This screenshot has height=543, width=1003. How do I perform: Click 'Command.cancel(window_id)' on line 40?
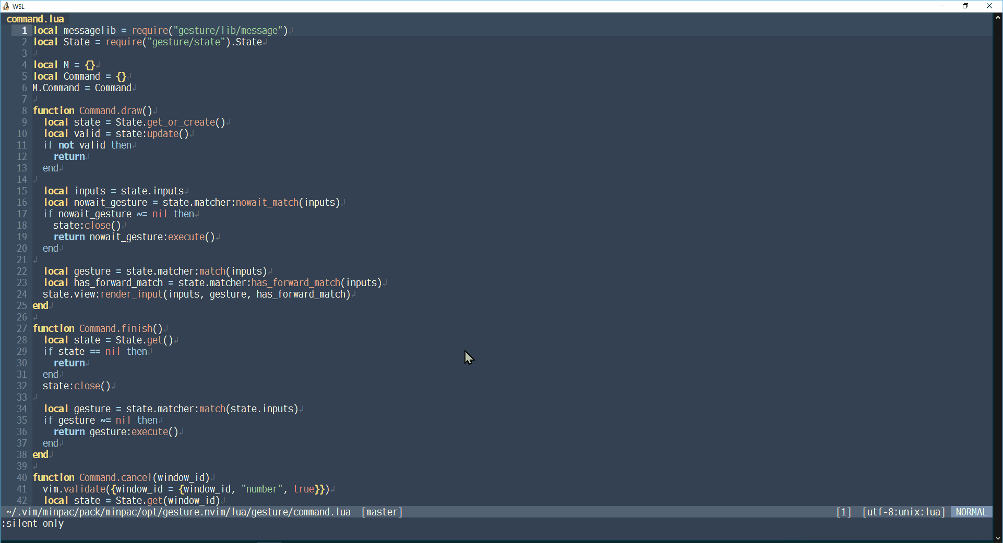coord(145,478)
